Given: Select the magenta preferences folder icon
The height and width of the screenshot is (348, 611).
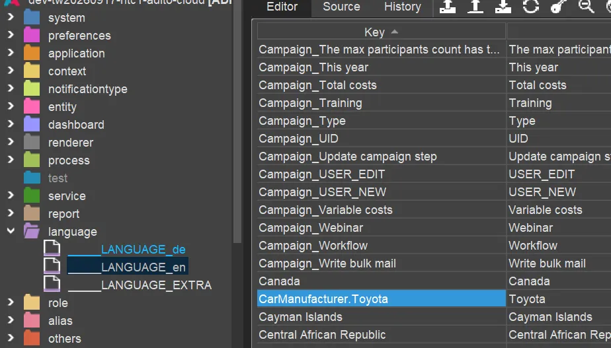Looking at the screenshot, I should pos(32,36).
